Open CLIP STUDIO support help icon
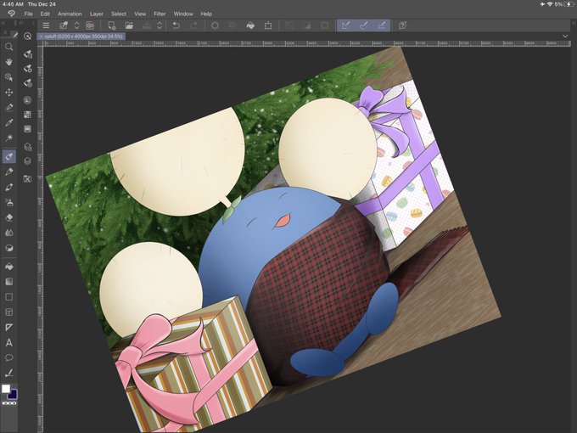Screen dimensions: 577x433 (402, 25)
